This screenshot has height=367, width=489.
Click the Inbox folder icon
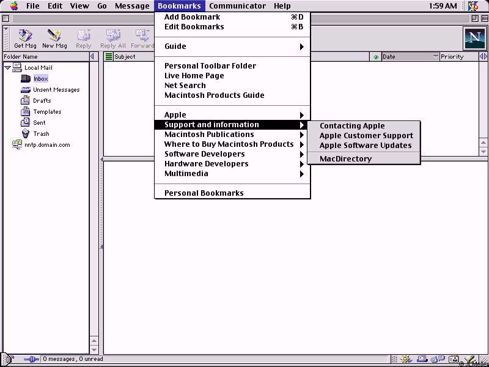[x=26, y=78]
